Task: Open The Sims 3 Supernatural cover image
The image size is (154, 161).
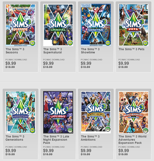Action: pos(58,25)
